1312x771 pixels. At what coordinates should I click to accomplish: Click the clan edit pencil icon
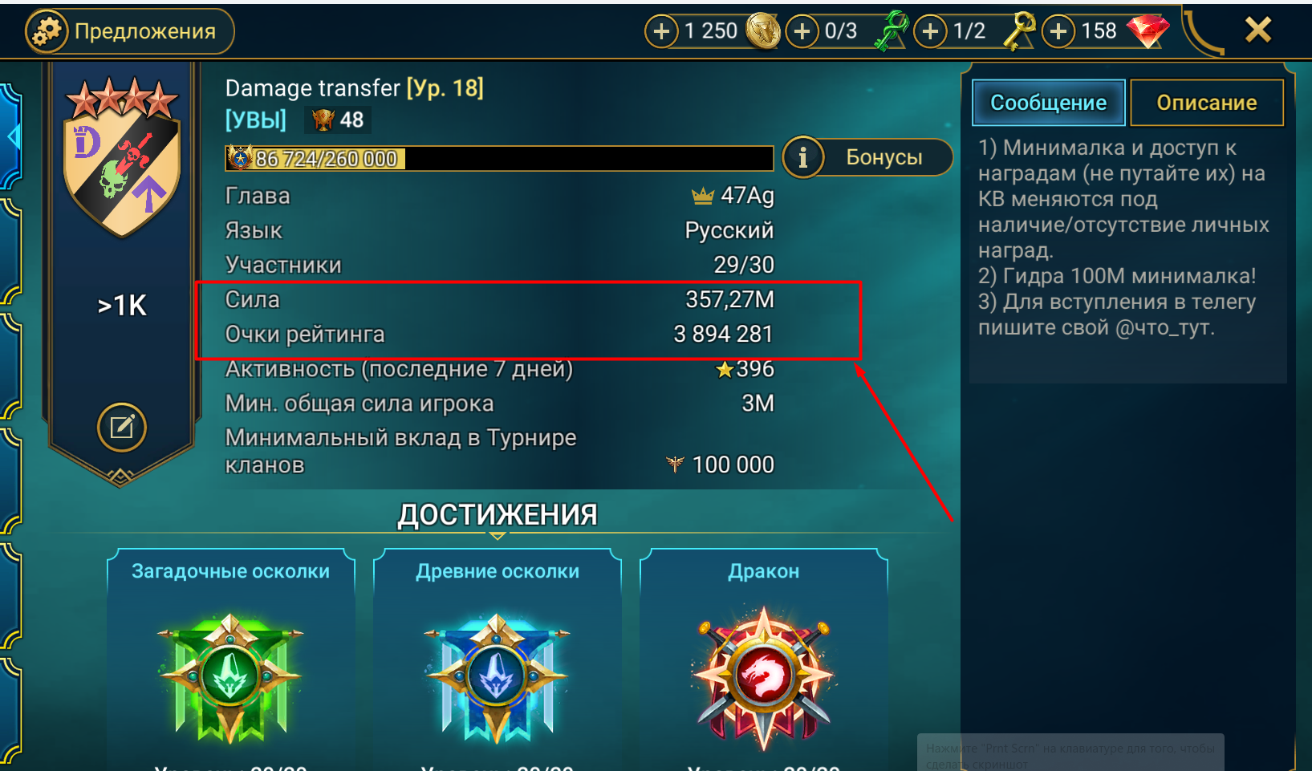pos(122,427)
